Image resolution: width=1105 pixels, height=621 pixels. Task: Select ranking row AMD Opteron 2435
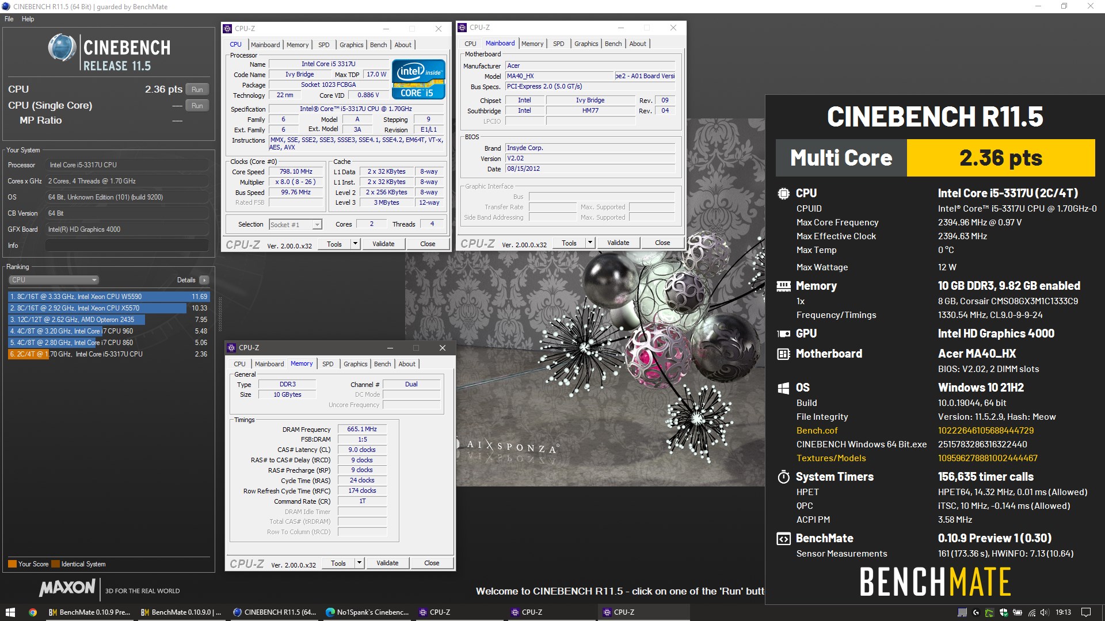click(109, 320)
